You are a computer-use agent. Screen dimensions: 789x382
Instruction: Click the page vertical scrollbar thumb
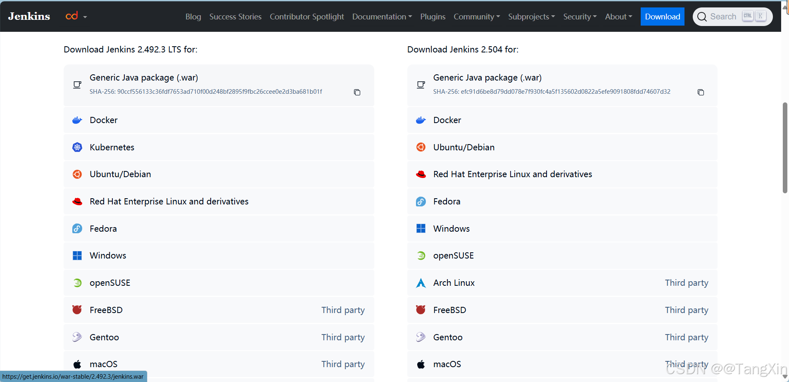[785, 147]
